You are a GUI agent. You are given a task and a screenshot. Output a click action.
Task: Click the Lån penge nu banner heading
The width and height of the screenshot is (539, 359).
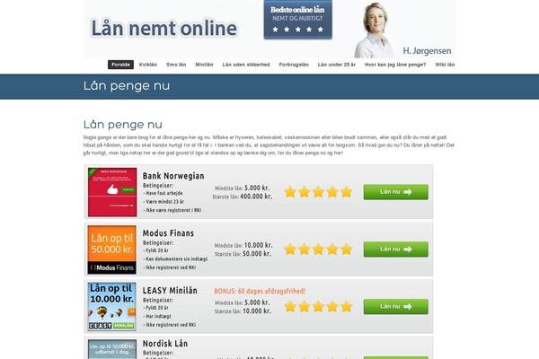(127, 86)
